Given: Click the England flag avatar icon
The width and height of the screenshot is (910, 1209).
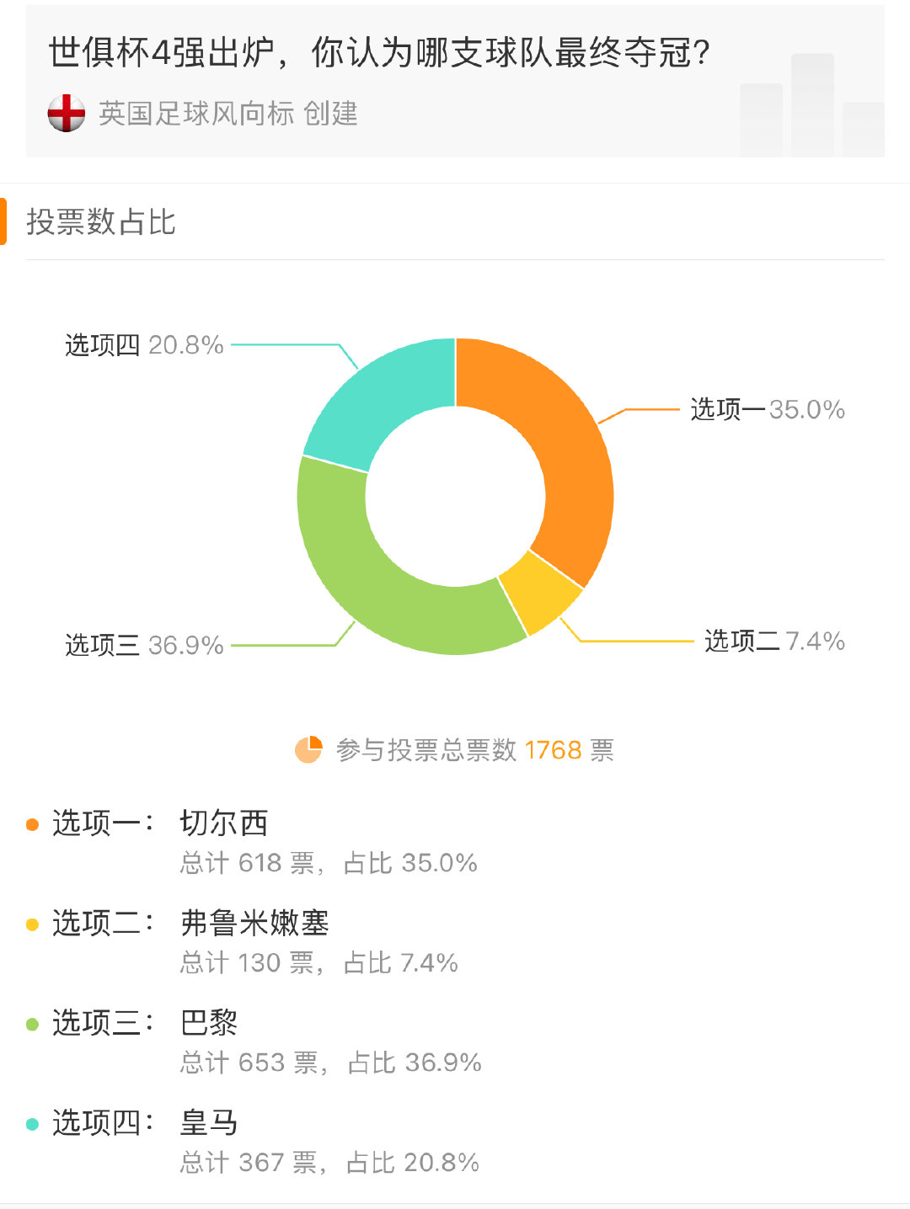Looking at the screenshot, I should [x=67, y=113].
